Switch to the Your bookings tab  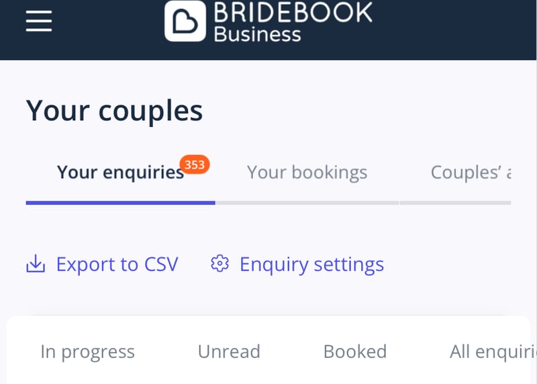(307, 173)
